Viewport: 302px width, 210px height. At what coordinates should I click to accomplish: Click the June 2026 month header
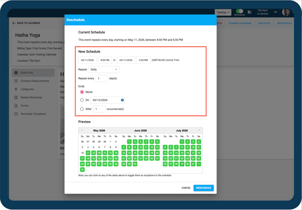(140, 130)
